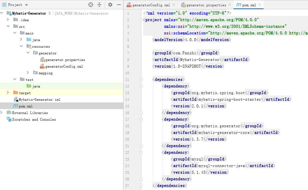Viewport: 308px width, 190px height.
Task: Collapse the test folder
Action: click(15, 79)
